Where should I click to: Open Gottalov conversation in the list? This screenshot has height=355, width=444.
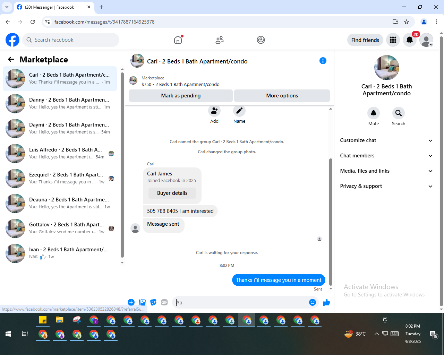pyautogui.click(x=60, y=228)
